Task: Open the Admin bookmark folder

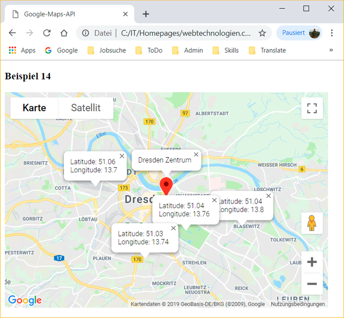Action: click(187, 50)
